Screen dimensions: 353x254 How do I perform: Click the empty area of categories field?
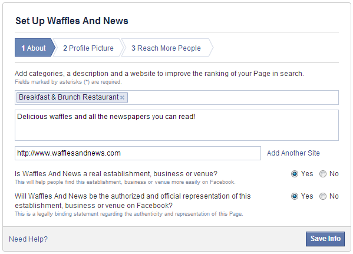(x=233, y=97)
